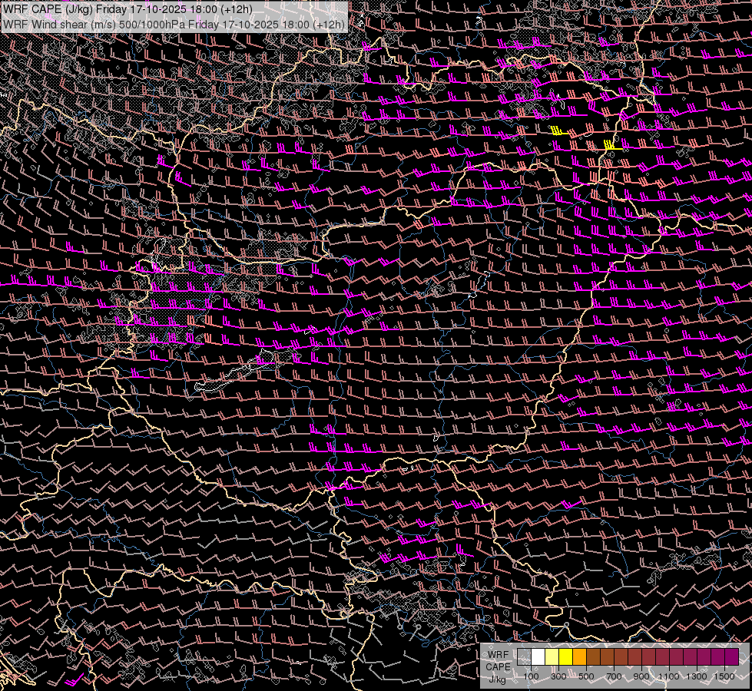752x691 pixels.
Task: Click the 1100 legend tick label
Action: click(669, 676)
